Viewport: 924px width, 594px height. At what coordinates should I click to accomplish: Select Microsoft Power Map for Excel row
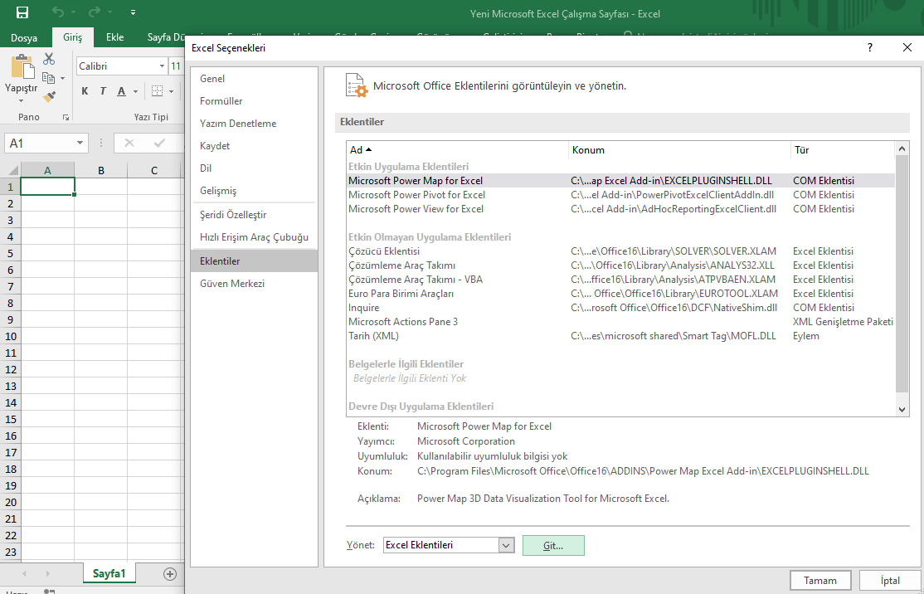(x=620, y=180)
